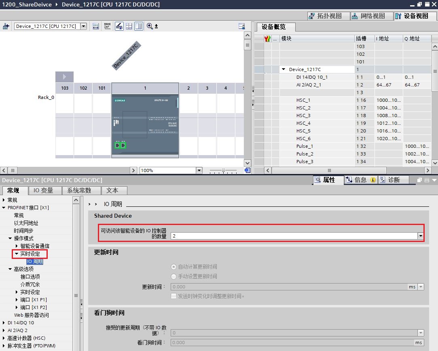Select Pulse_2 row in device overview

tap(342, 154)
